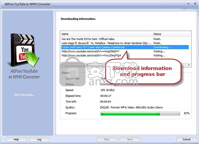
Task: Click the Status column header
Action: click(x=171, y=34)
